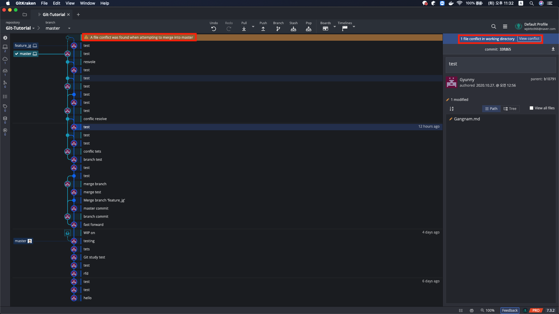Enable View all files checkbox
559x314 pixels.
[x=531, y=108]
